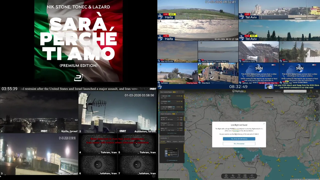320x180 pixels.
Task: Click help icon beside Most tracked flights
Action: pos(177,92)
